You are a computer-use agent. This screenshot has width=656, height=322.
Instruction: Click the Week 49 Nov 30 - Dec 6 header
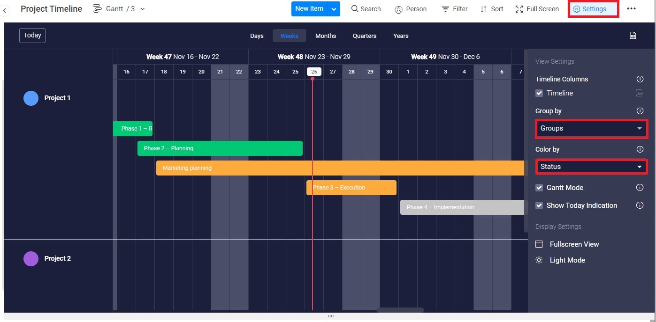445,57
